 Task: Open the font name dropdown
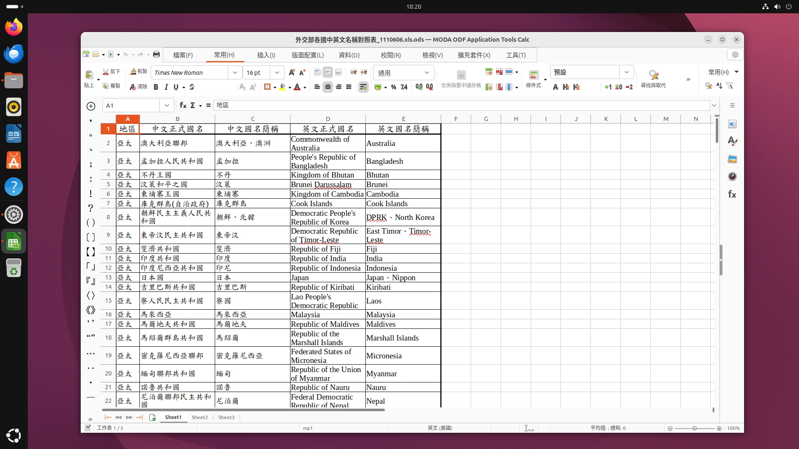click(x=235, y=72)
